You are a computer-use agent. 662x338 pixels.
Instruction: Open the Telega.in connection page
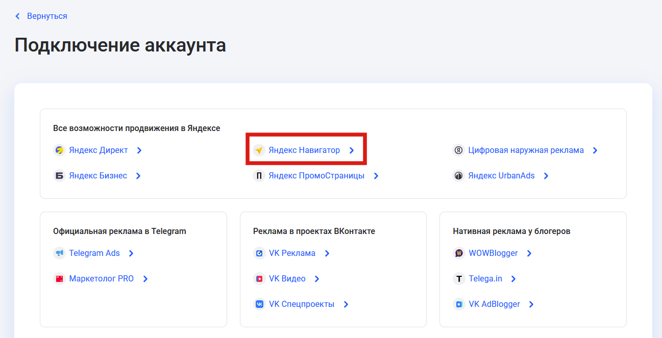pyautogui.click(x=486, y=278)
